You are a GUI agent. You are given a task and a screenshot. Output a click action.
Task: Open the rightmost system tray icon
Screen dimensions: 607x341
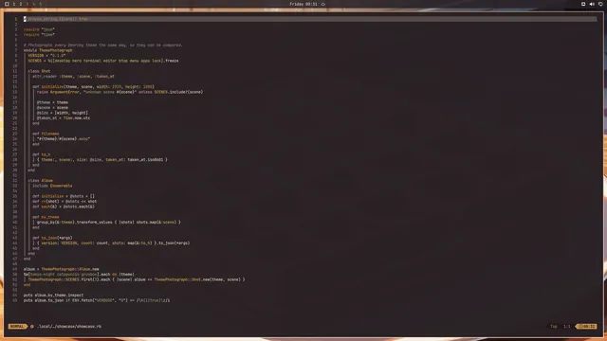coord(600,4)
